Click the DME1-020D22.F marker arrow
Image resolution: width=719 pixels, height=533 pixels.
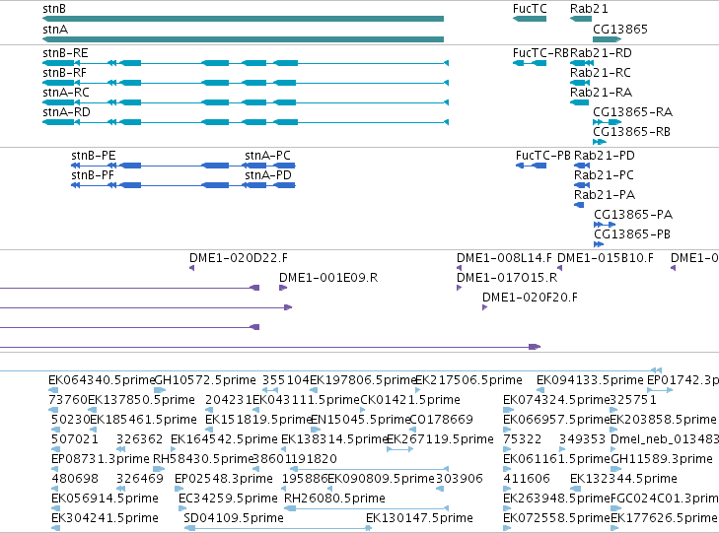pyautogui.click(x=191, y=268)
